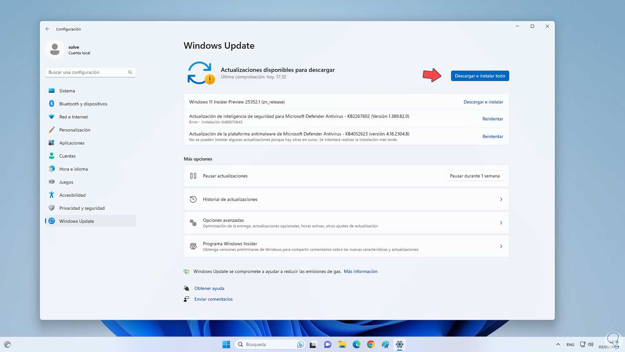Retry the KB2267602 Defender intelligence update
This screenshot has height=352, width=625.
tap(492, 119)
